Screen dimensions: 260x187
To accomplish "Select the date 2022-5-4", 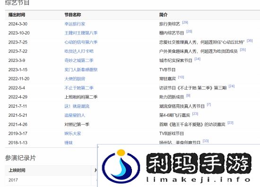I will (17, 88).
